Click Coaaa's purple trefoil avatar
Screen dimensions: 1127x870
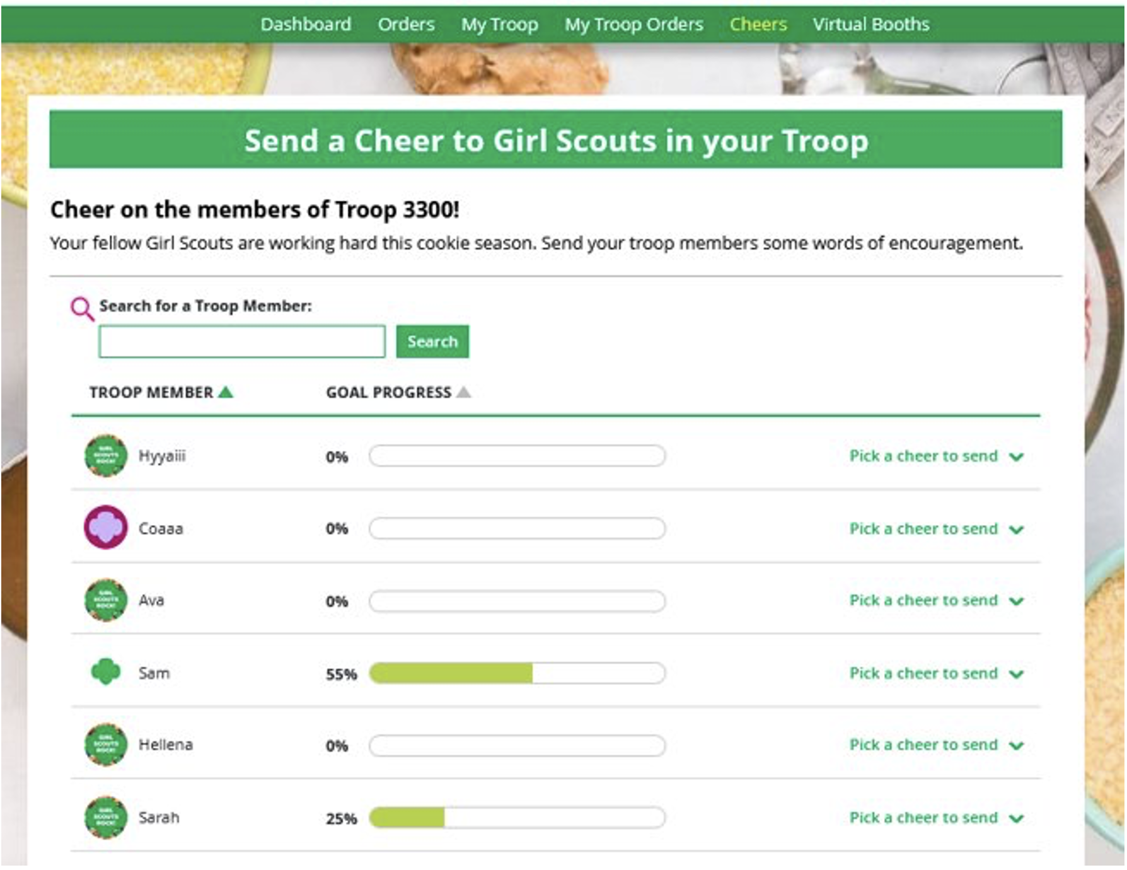[105, 528]
